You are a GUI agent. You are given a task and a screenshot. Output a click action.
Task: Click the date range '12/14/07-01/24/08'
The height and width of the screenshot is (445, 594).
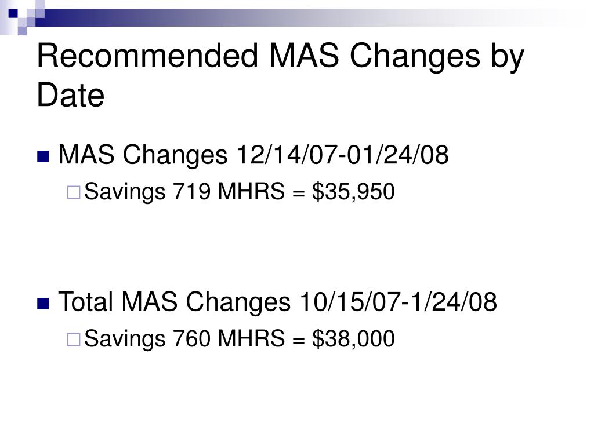click(x=342, y=155)
